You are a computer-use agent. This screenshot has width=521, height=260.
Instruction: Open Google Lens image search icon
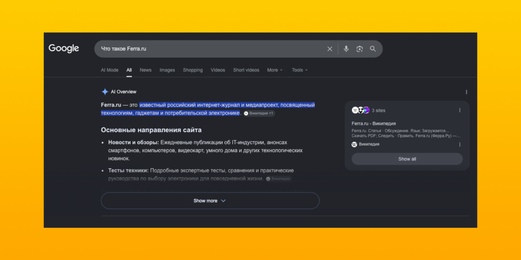(x=359, y=49)
